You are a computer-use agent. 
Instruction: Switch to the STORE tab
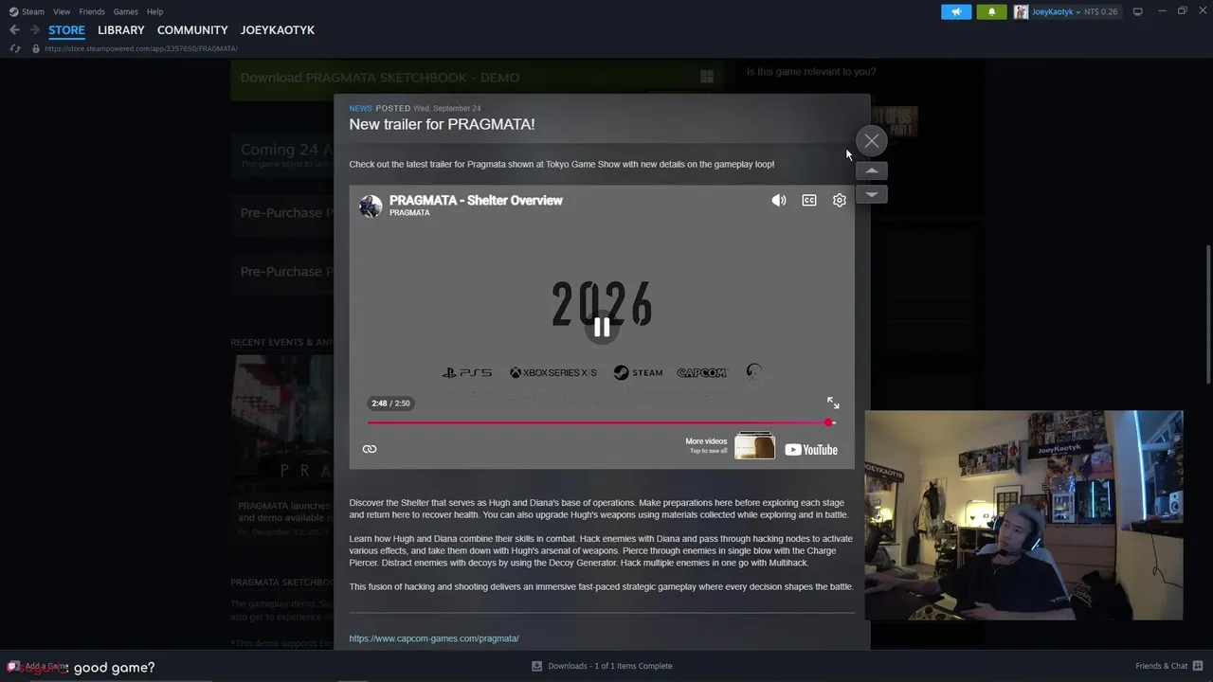coord(66,30)
